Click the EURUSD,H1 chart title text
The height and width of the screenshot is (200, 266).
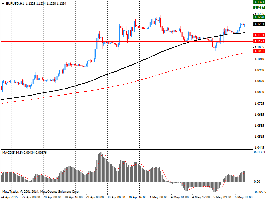[x=15, y=4]
